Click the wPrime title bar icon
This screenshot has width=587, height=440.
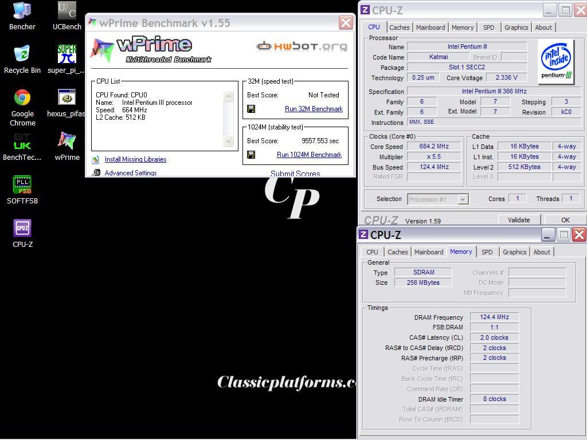click(x=92, y=22)
